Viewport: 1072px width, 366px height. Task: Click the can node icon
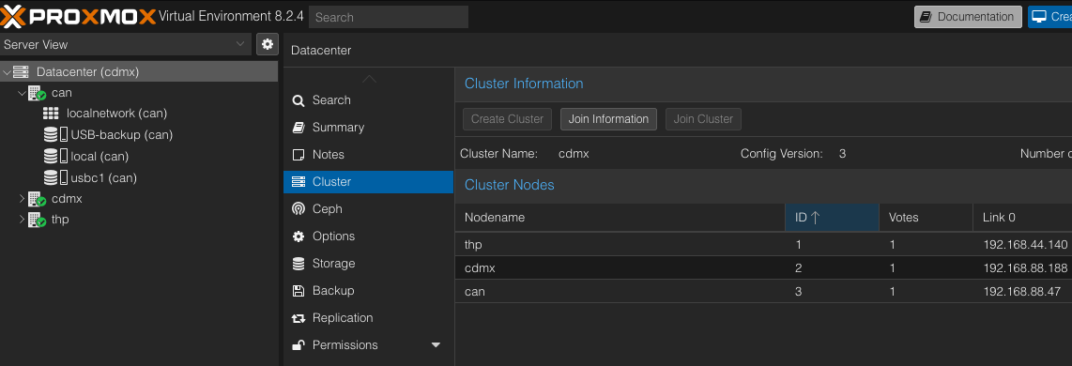[x=37, y=93]
